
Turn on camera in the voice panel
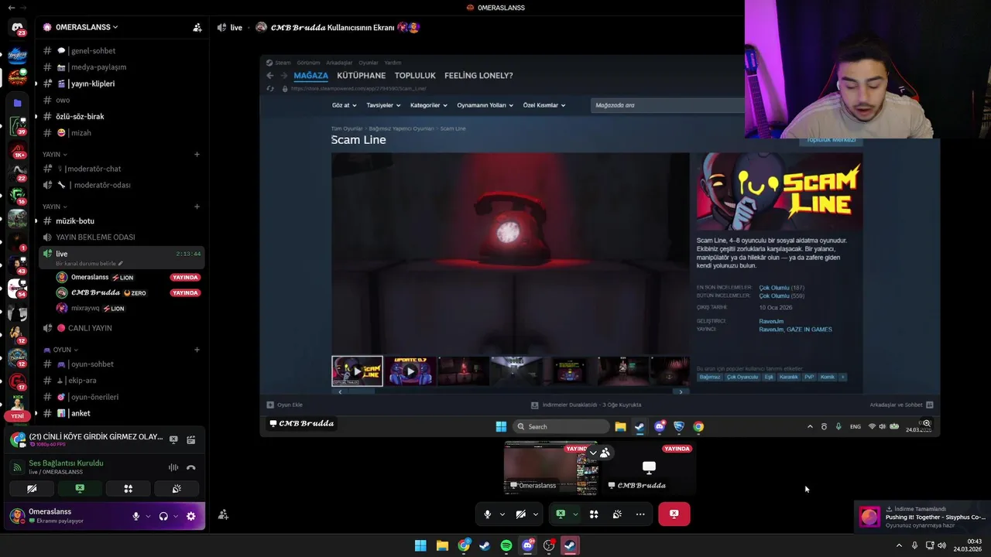[32, 489]
